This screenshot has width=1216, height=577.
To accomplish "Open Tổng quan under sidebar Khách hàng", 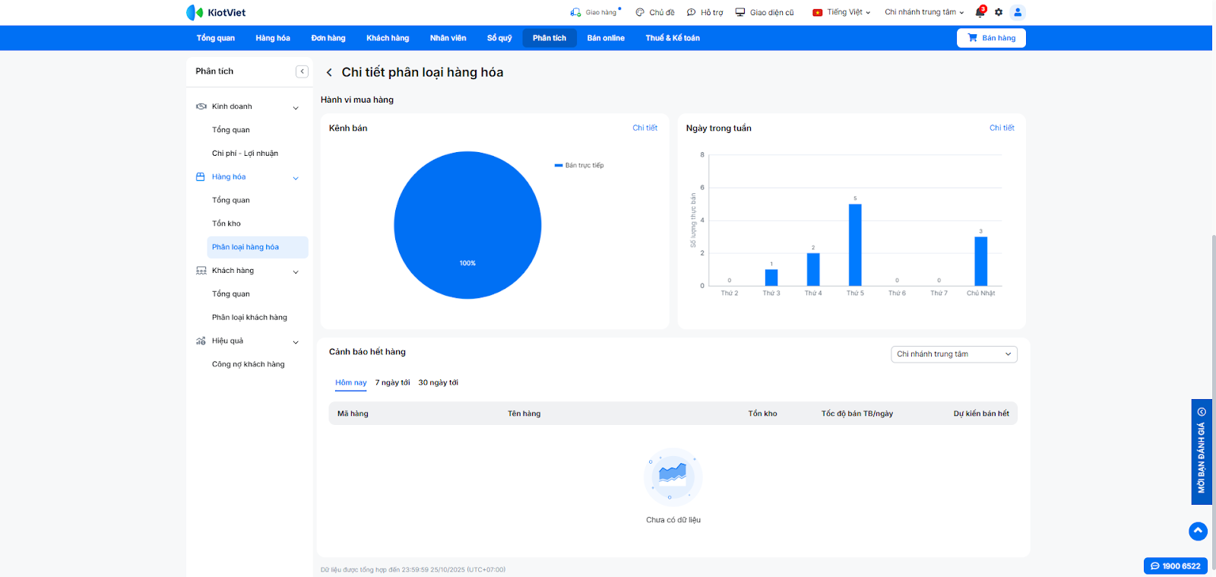I will [x=231, y=294].
